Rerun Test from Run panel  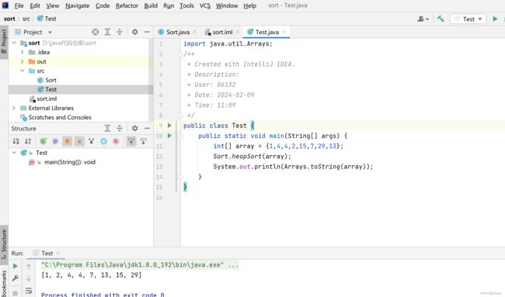[x=15, y=266]
